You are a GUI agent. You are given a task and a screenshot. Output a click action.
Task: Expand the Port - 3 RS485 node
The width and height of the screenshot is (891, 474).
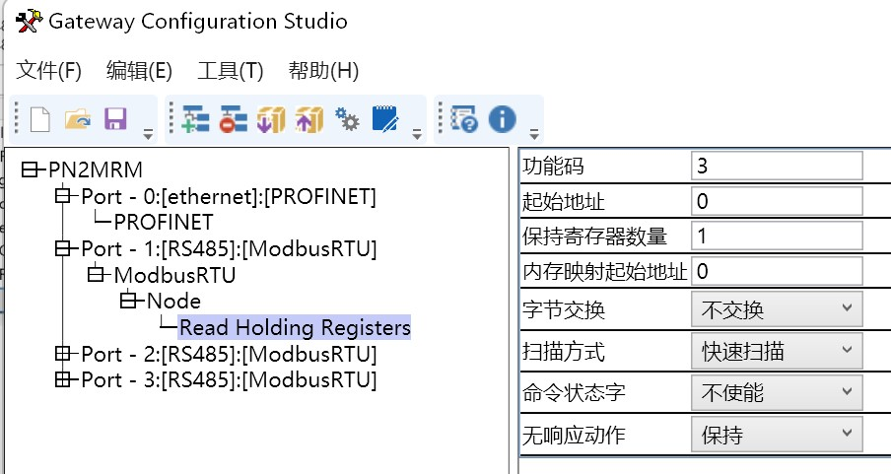[x=62, y=379]
